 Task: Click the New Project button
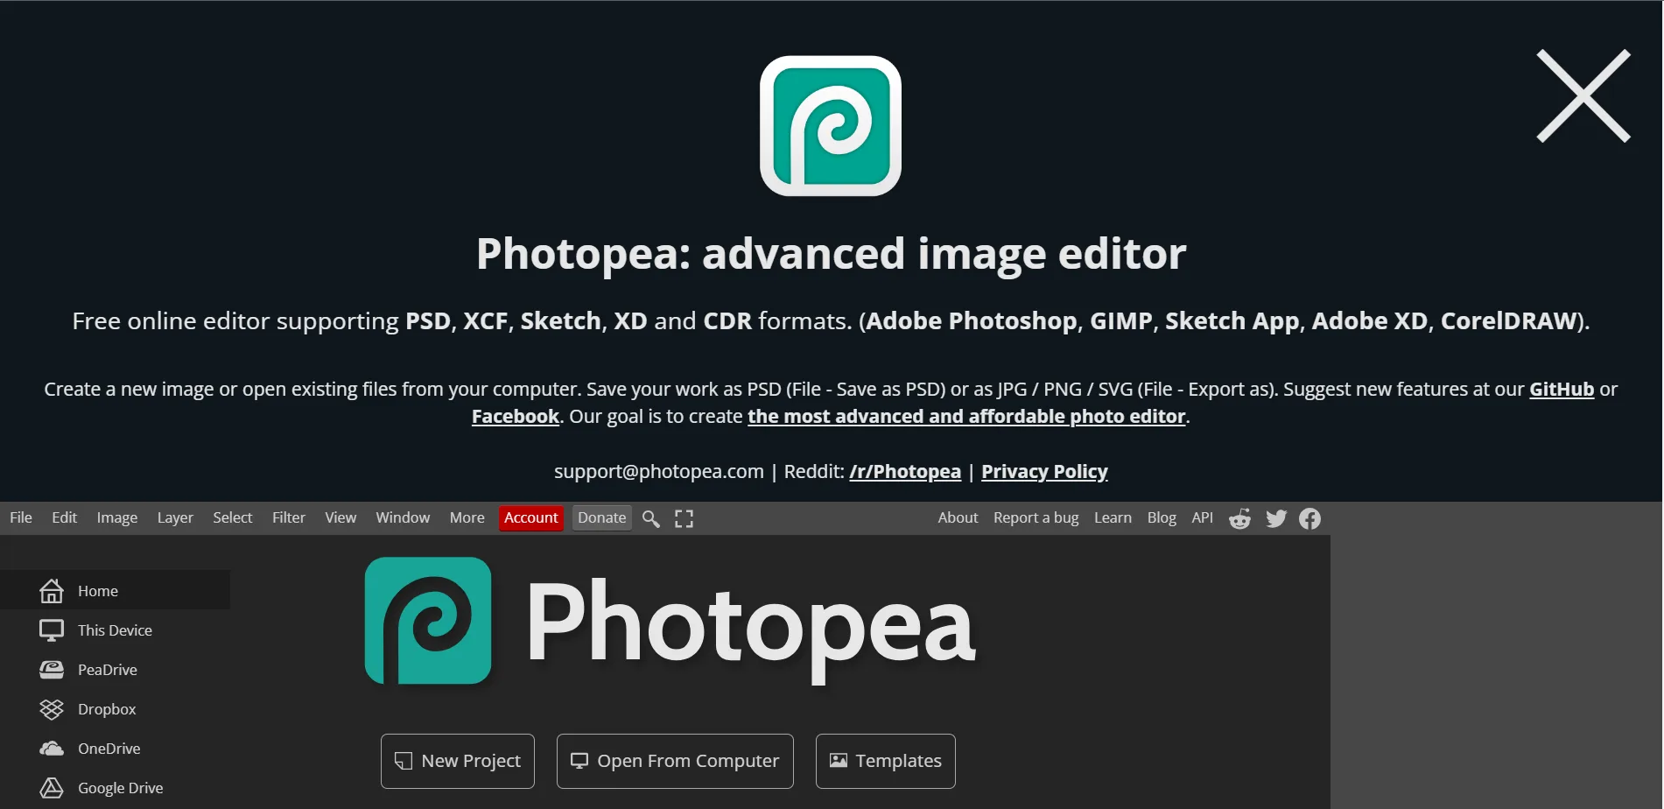point(458,761)
